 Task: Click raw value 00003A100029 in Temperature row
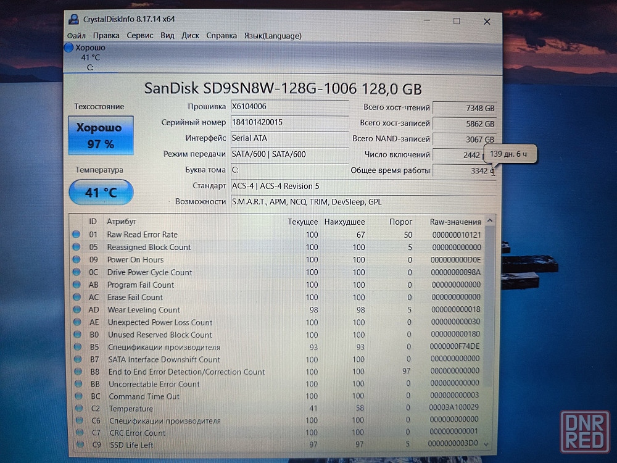(453, 407)
